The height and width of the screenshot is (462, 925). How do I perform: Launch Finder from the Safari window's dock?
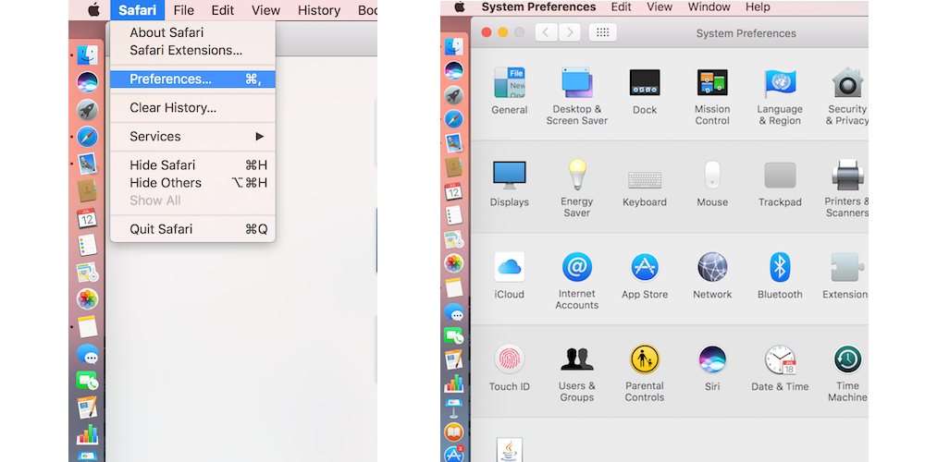tap(87, 55)
